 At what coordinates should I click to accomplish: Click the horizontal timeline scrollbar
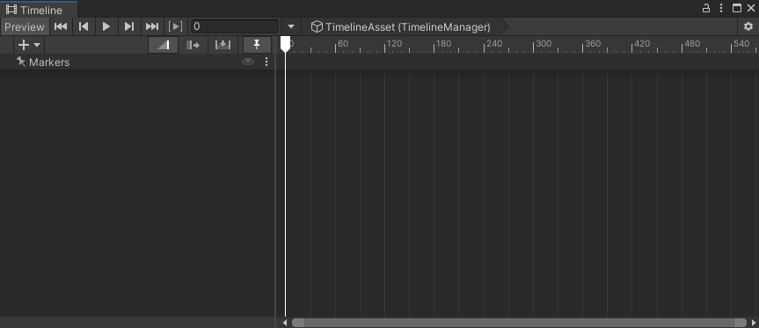pyautogui.click(x=520, y=323)
